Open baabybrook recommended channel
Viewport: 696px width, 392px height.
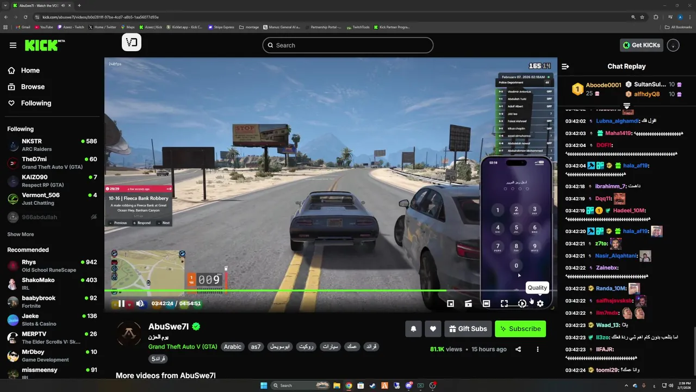point(52,302)
